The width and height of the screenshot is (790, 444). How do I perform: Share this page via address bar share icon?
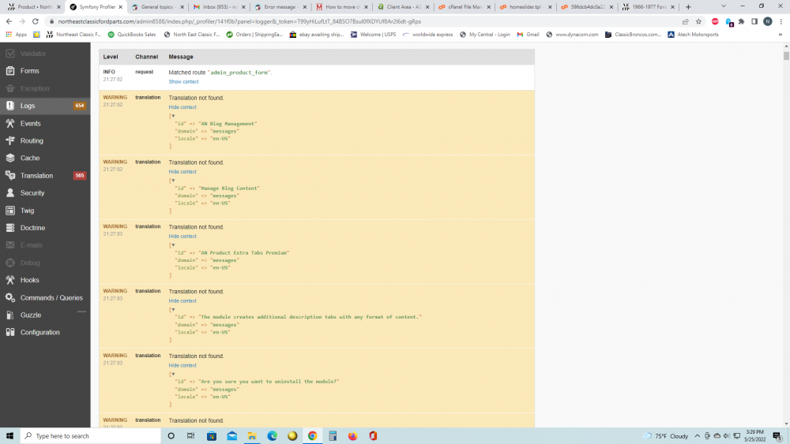tap(686, 21)
